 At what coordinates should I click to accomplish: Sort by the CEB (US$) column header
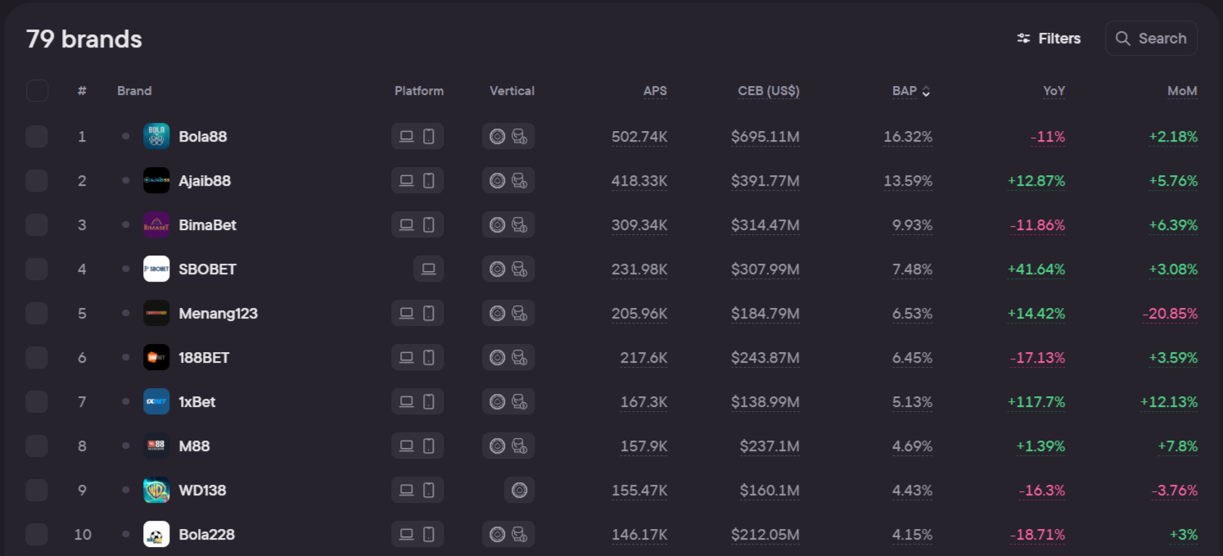coord(768,91)
